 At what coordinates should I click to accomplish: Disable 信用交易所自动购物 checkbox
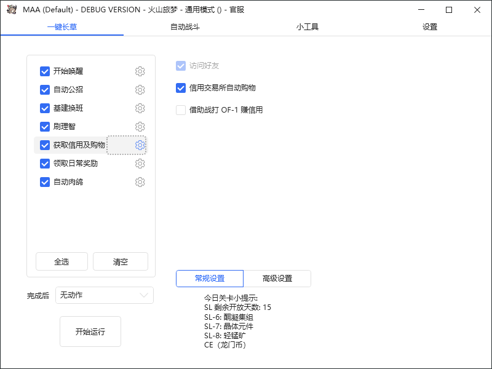pos(180,88)
